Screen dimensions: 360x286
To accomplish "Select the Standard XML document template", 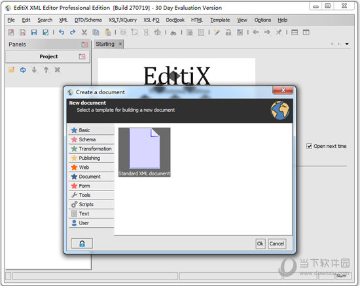I will pos(145,152).
